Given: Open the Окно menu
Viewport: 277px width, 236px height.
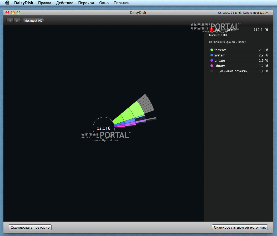Looking at the screenshot, I should coord(104,3).
